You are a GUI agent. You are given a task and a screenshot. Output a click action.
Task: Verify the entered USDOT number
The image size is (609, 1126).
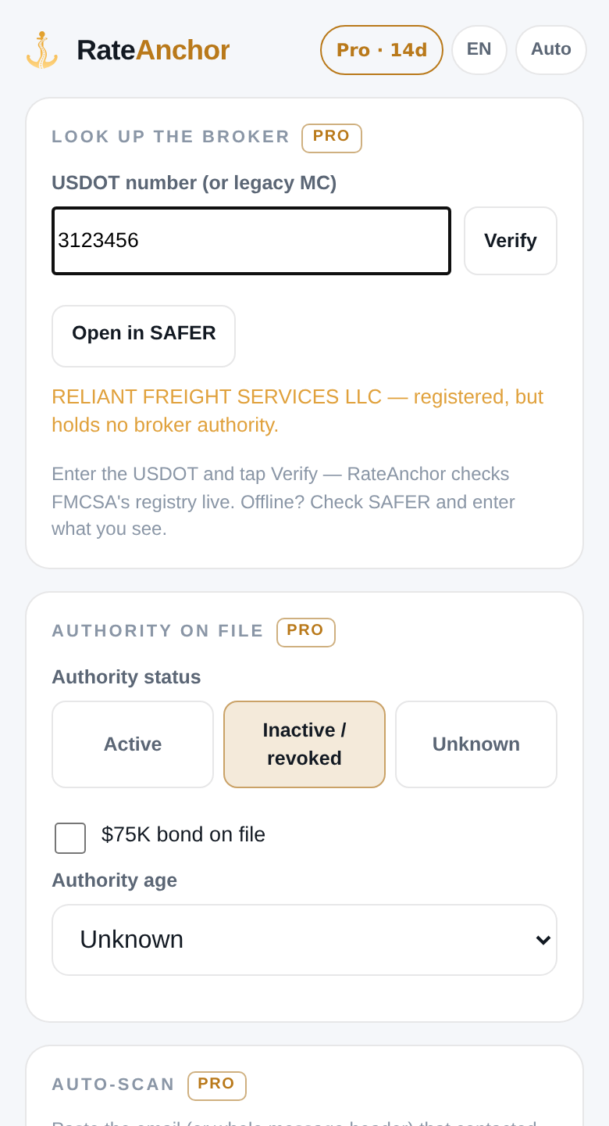coord(511,241)
